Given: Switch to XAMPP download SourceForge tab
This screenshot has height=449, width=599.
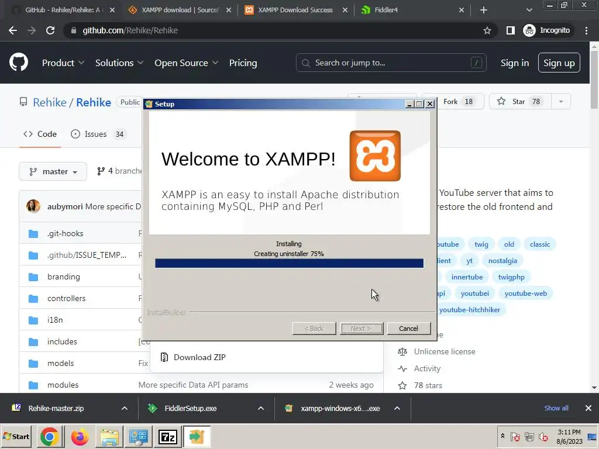Looking at the screenshot, I should (174, 10).
